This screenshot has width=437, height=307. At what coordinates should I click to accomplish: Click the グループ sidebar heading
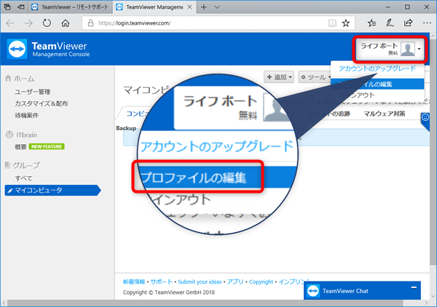tap(26, 165)
